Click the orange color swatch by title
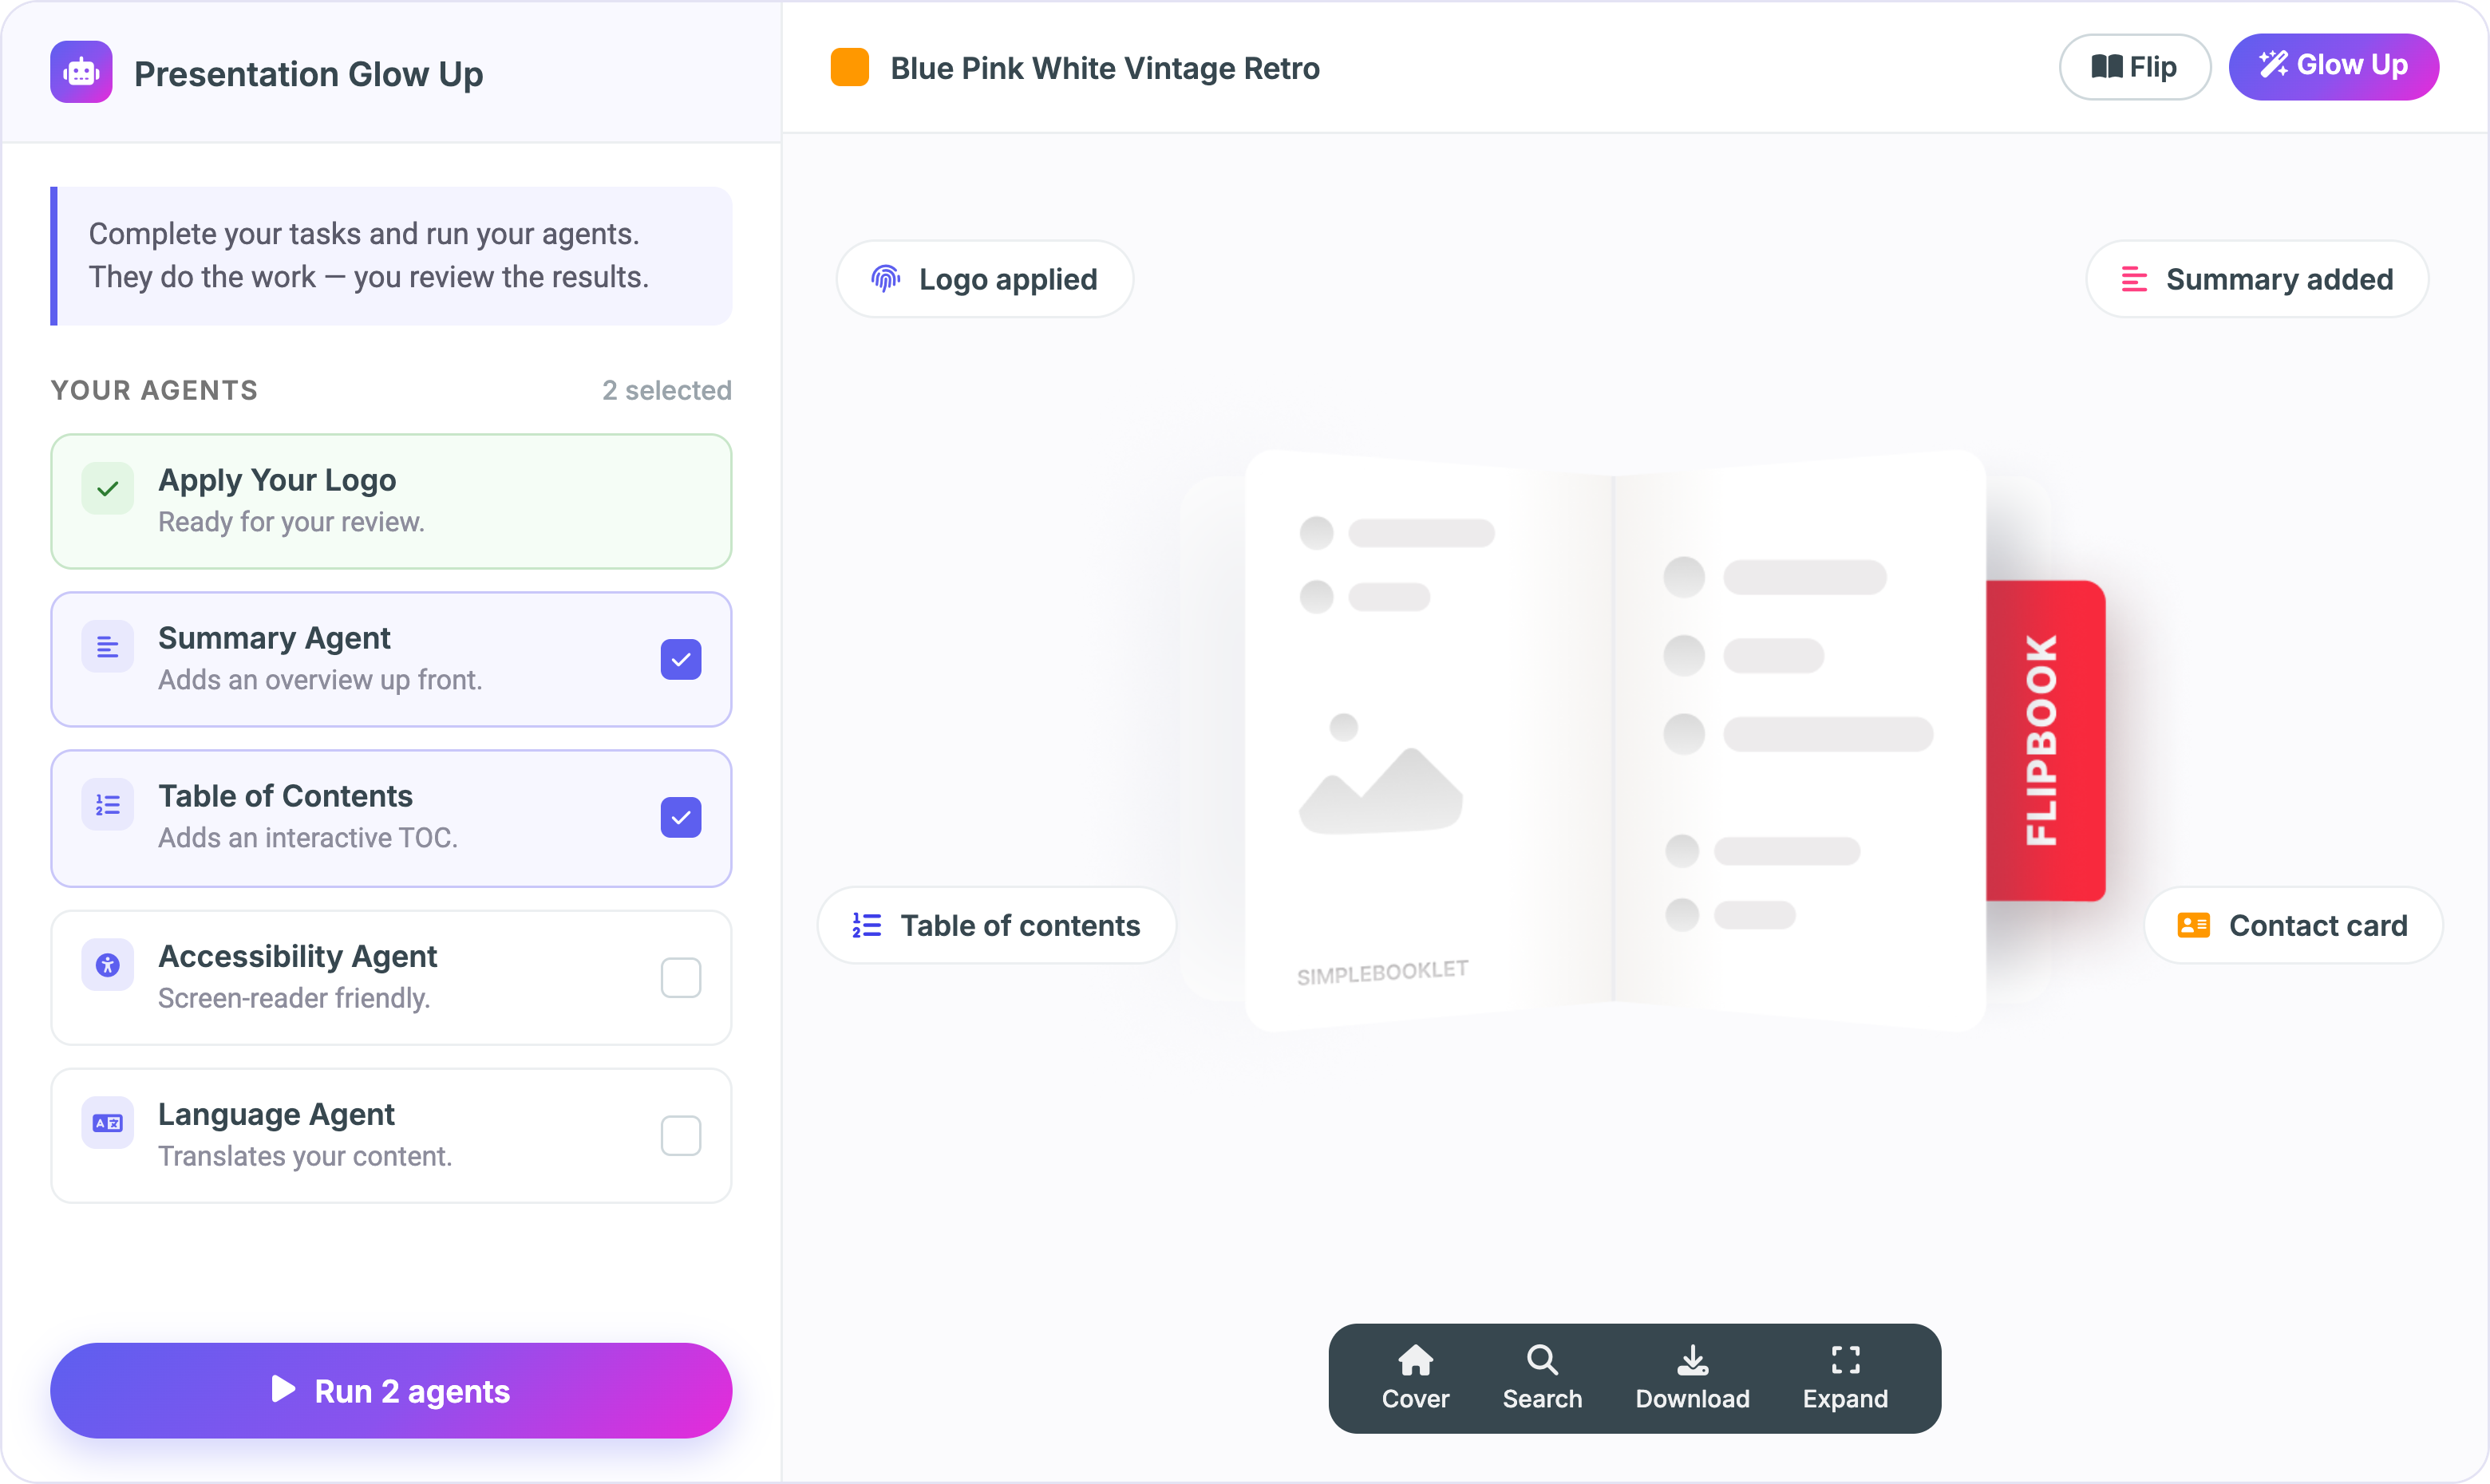This screenshot has width=2490, height=1484. pos(849,67)
